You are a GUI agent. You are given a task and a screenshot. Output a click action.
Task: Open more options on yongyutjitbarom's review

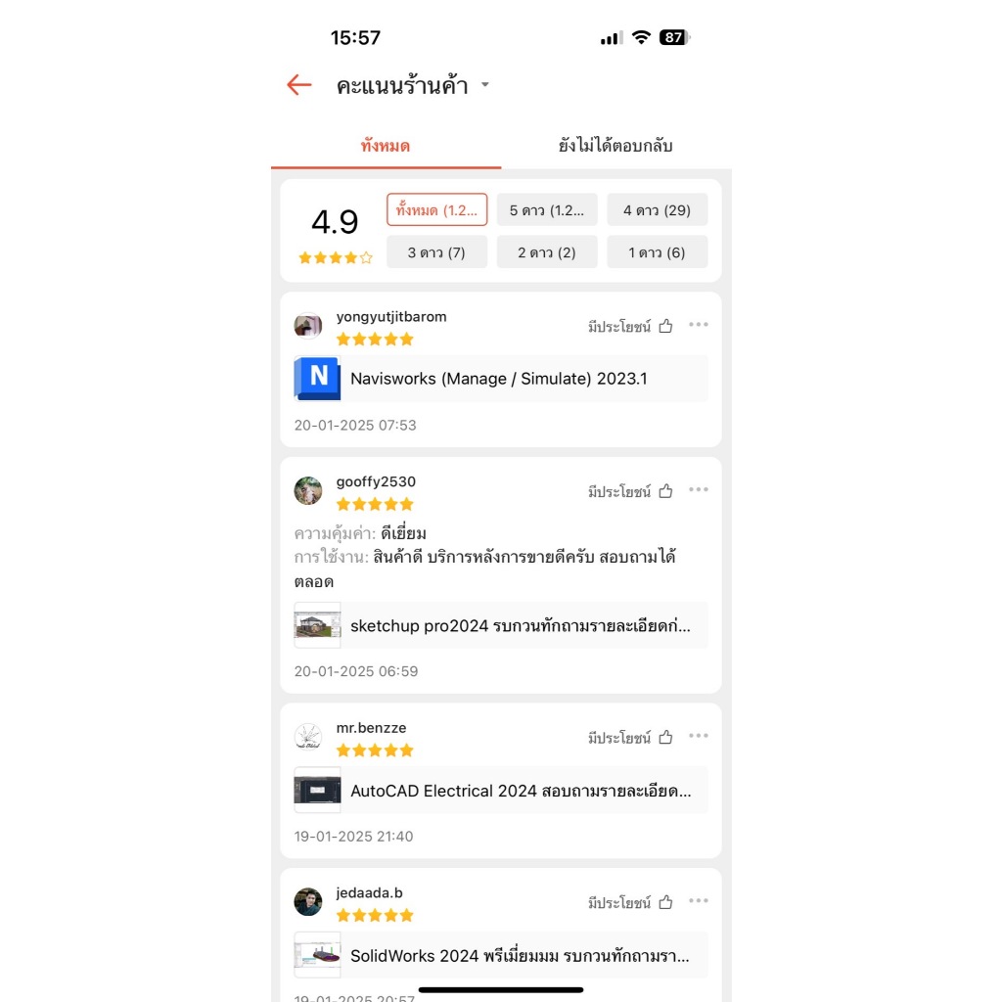click(x=699, y=325)
